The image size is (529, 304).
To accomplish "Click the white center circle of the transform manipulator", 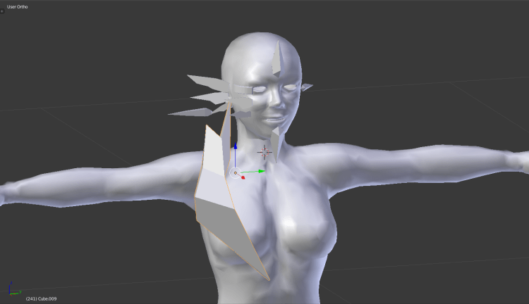I will [x=235, y=172].
